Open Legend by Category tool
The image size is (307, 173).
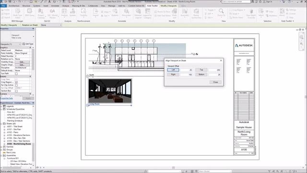coord(147,13)
